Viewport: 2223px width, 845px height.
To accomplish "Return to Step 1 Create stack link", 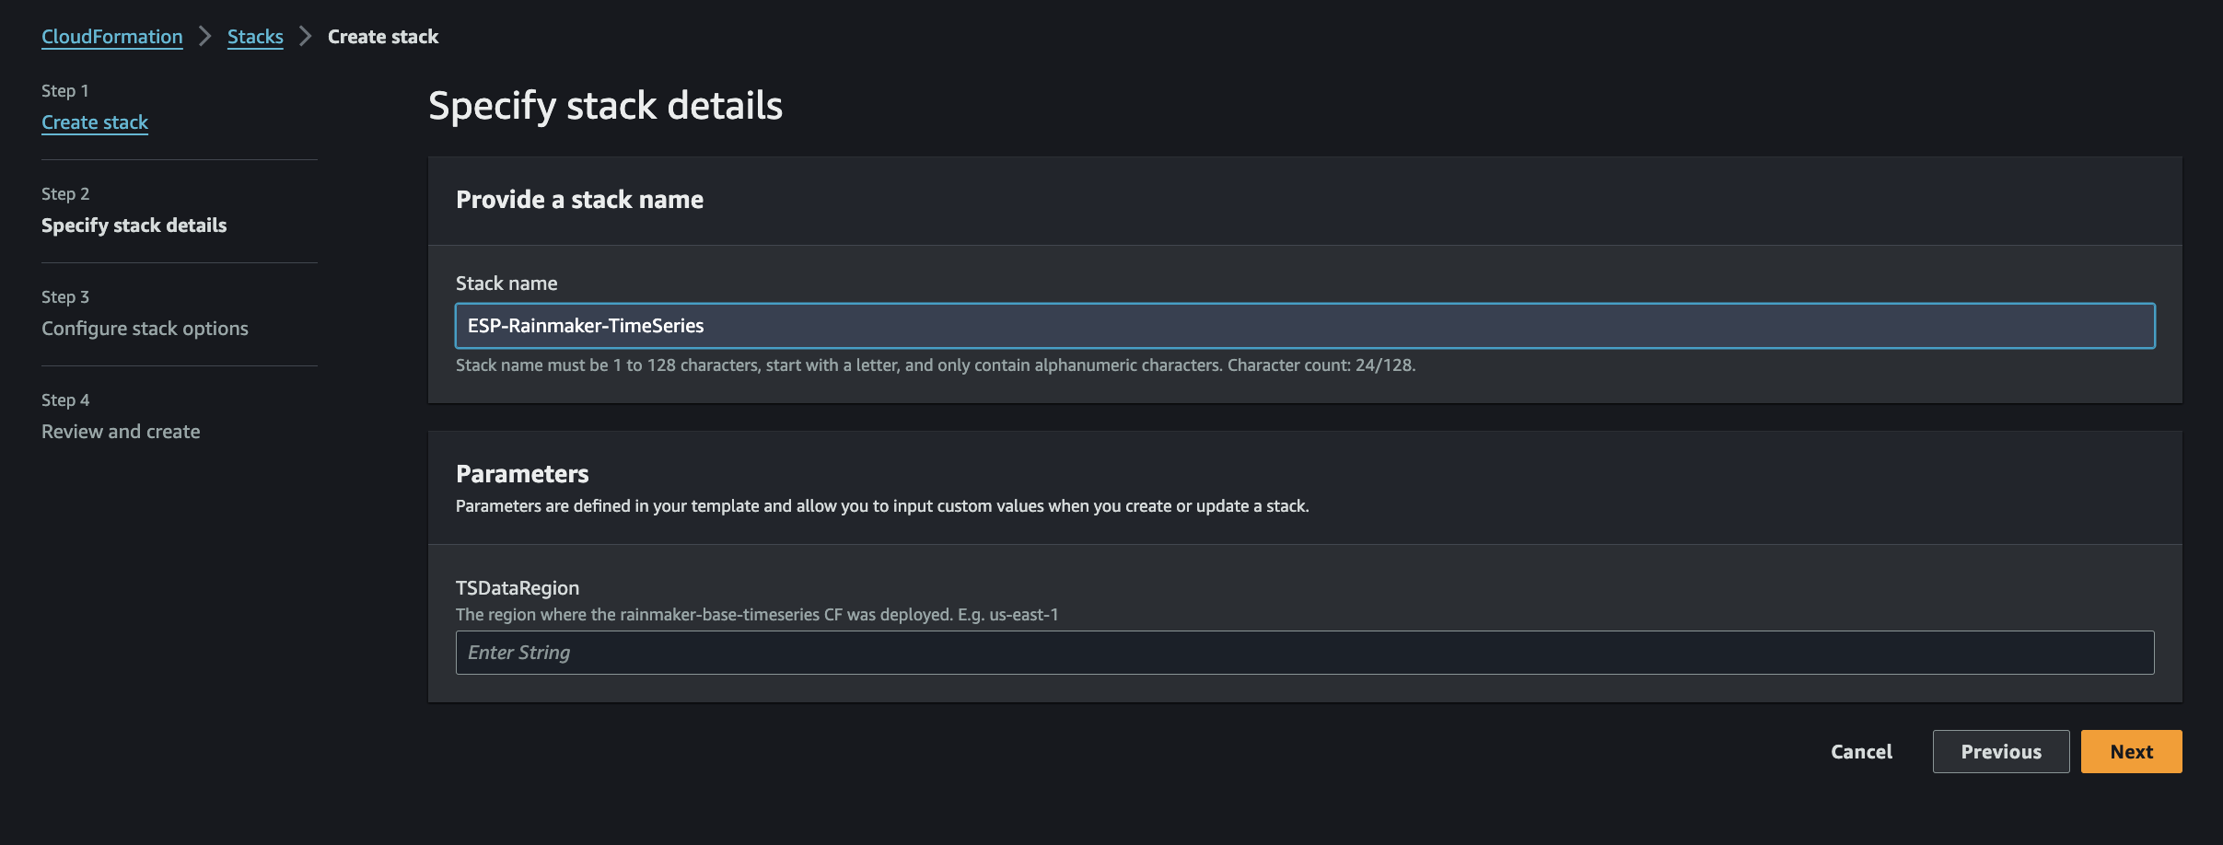I will 95,122.
